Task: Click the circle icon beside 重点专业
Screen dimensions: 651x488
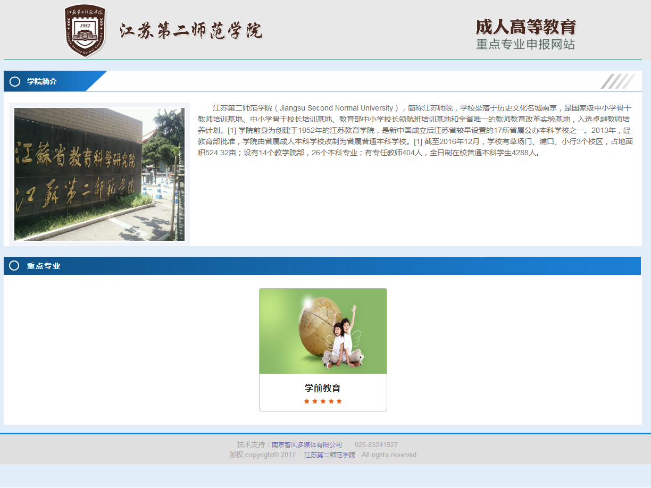Action: 14,266
